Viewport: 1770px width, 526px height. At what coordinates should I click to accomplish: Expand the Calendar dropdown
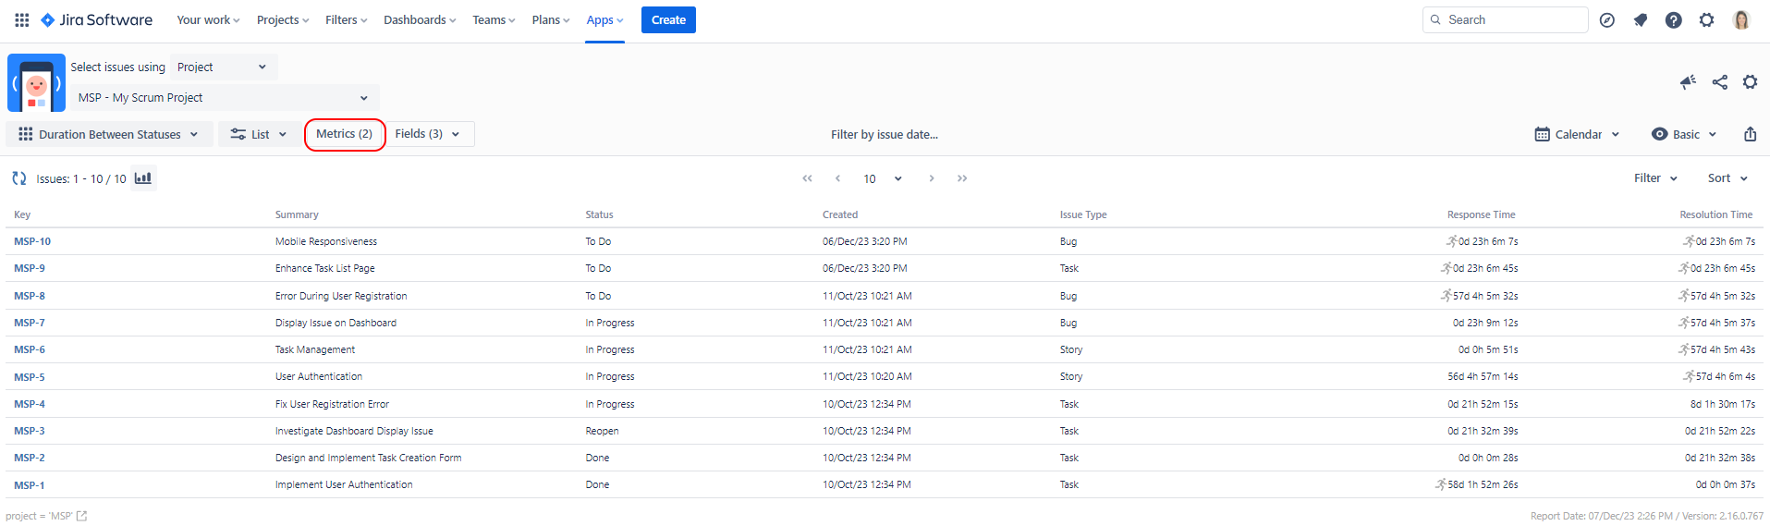point(1577,134)
